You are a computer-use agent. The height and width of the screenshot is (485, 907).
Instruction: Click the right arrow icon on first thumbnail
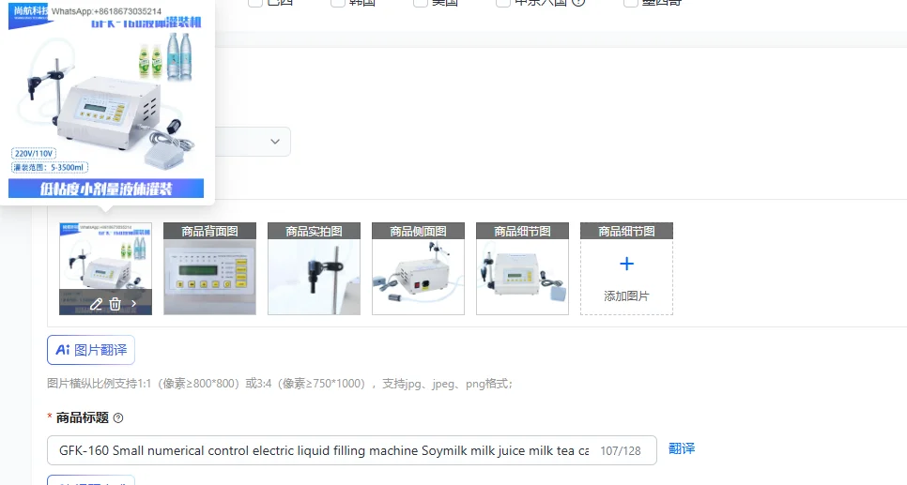tap(134, 304)
